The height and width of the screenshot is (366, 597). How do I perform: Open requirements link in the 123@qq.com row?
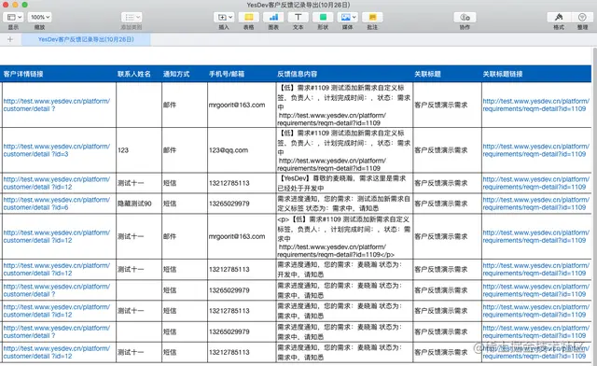pos(536,150)
